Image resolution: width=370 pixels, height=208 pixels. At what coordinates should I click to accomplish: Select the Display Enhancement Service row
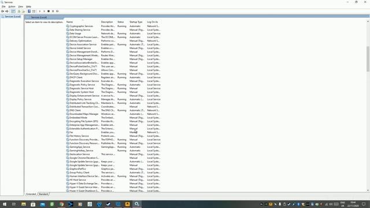pyautogui.click(x=113, y=96)
